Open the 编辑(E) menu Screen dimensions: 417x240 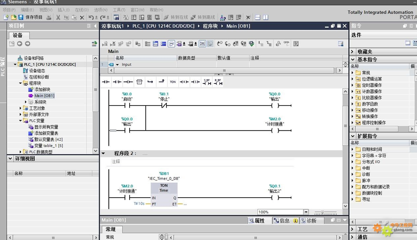(x=27, y=10)
